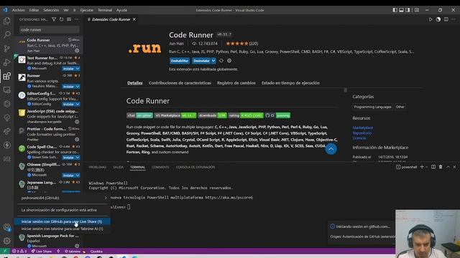Open the new terminal profile dropdown arrow
Screen dimensions: 460x258
coord(426,167)
